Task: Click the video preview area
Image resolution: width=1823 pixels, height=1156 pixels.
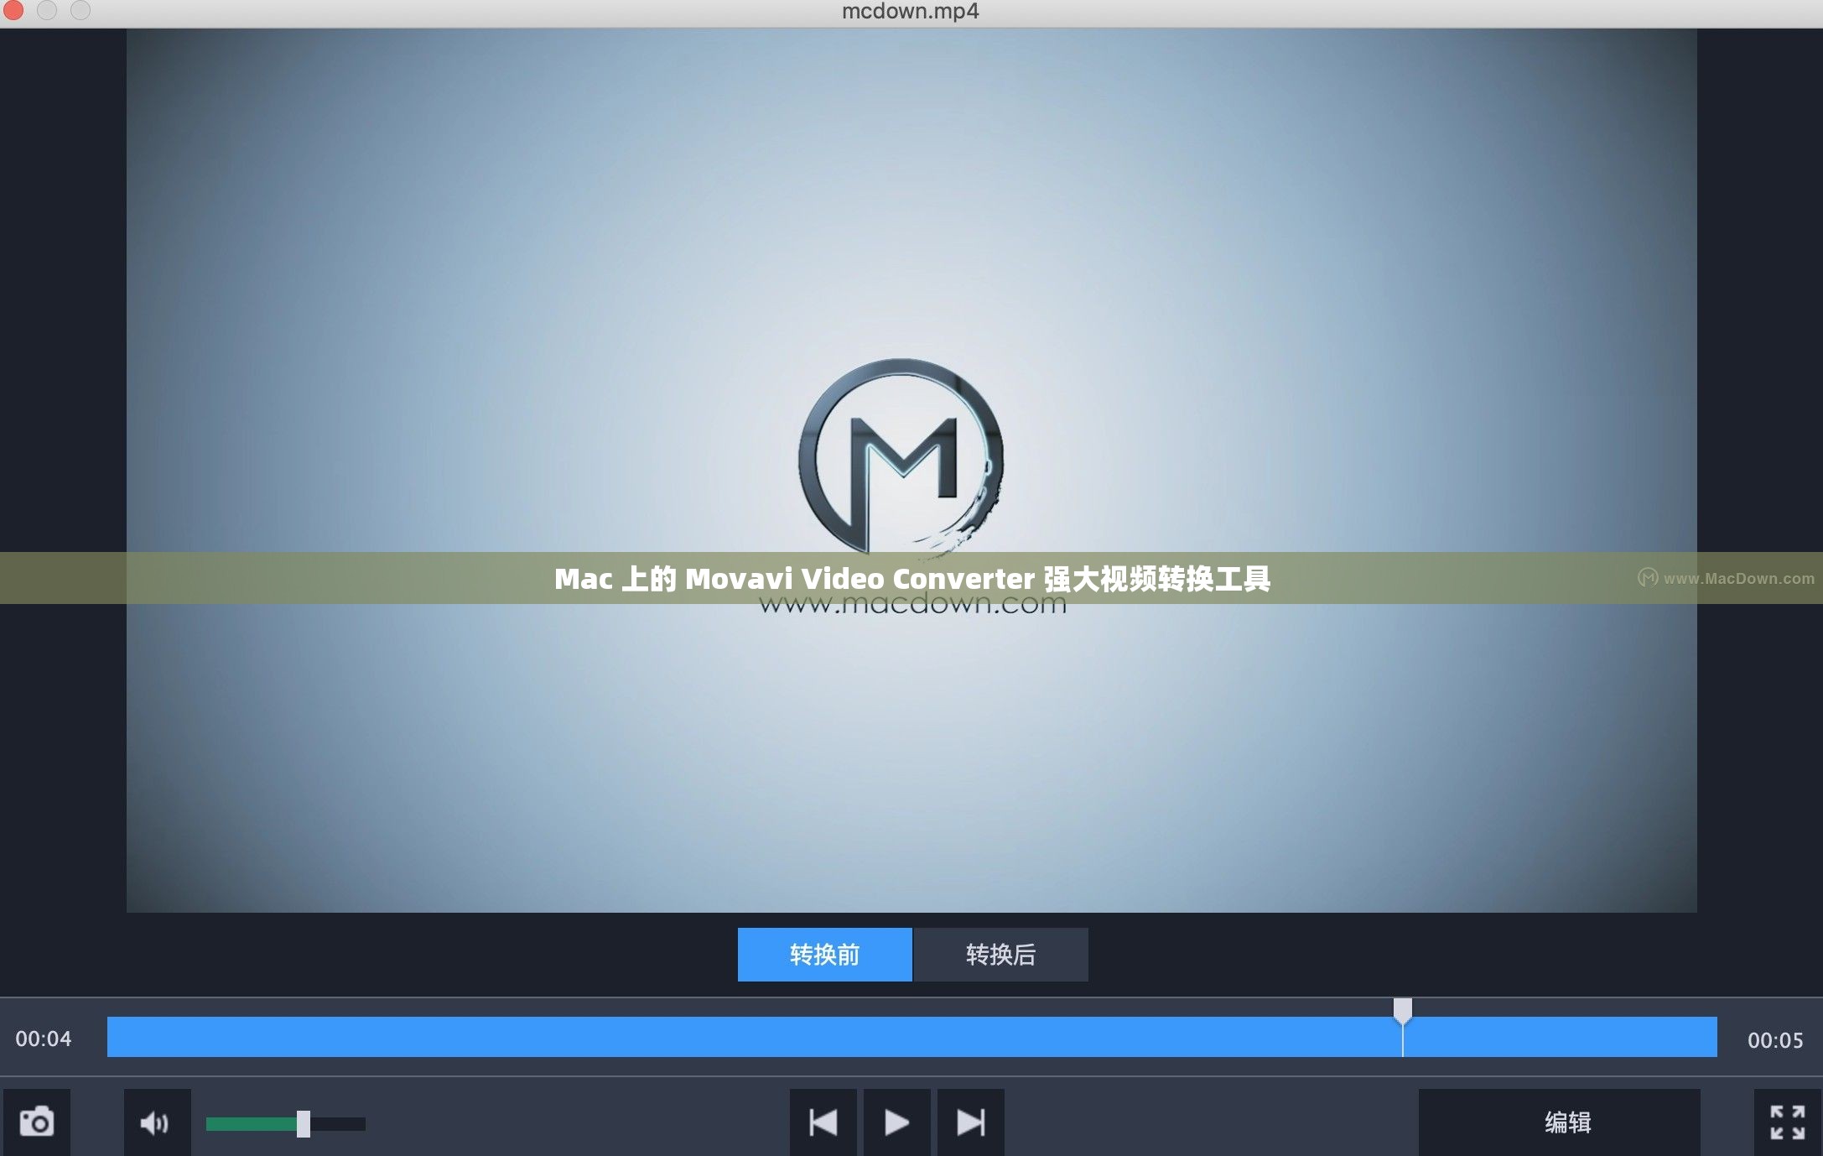Action: [911, 471]
